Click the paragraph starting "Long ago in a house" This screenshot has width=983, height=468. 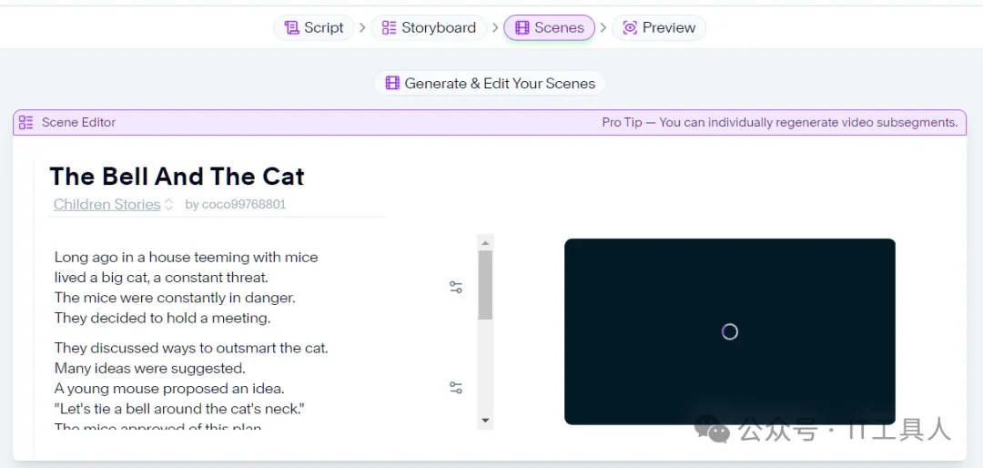tap(186, 288)
